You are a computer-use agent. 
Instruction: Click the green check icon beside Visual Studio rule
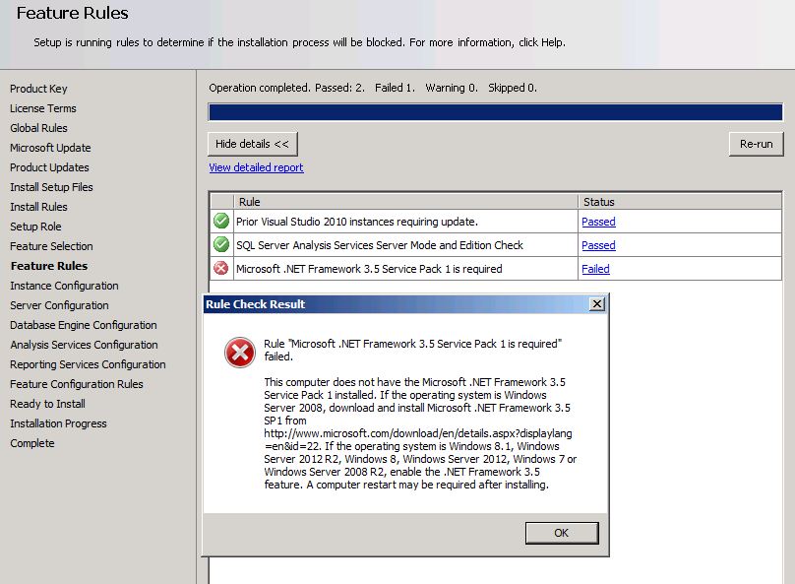pos(220,222)
